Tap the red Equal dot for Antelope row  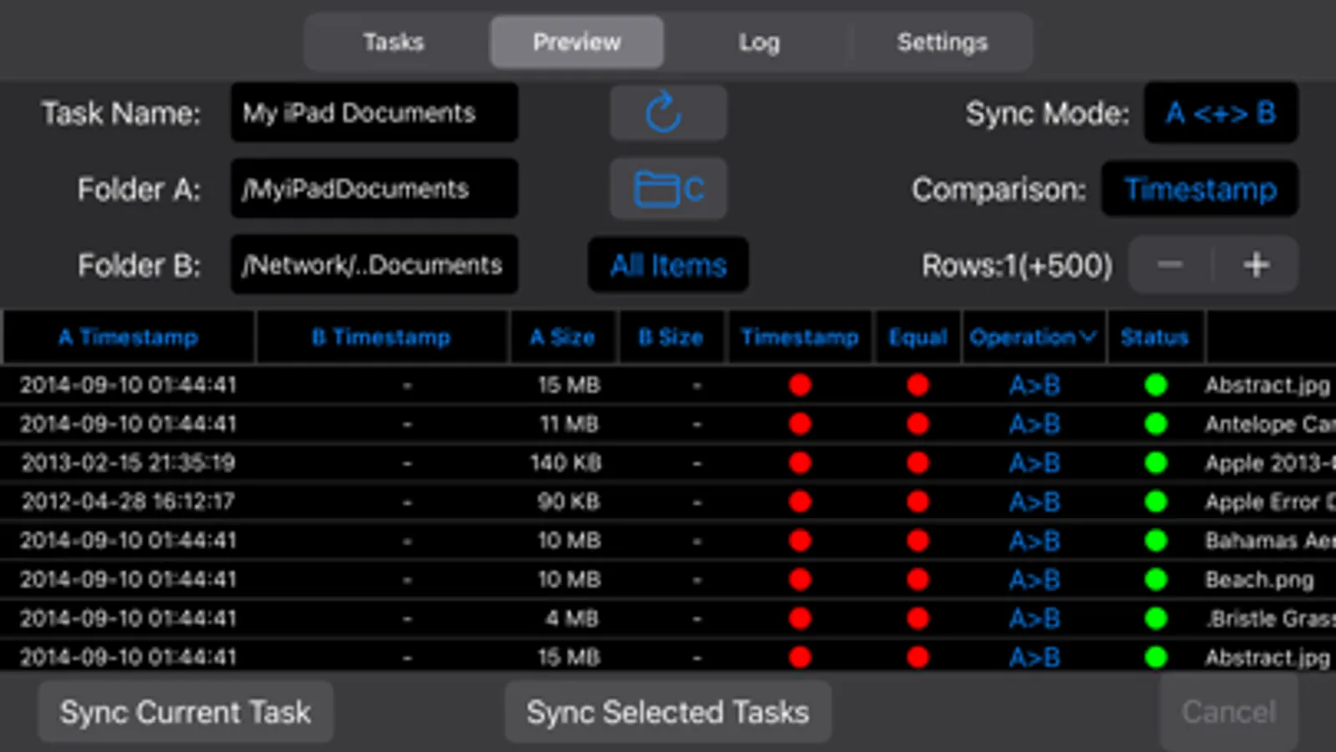tap(918, 424)
